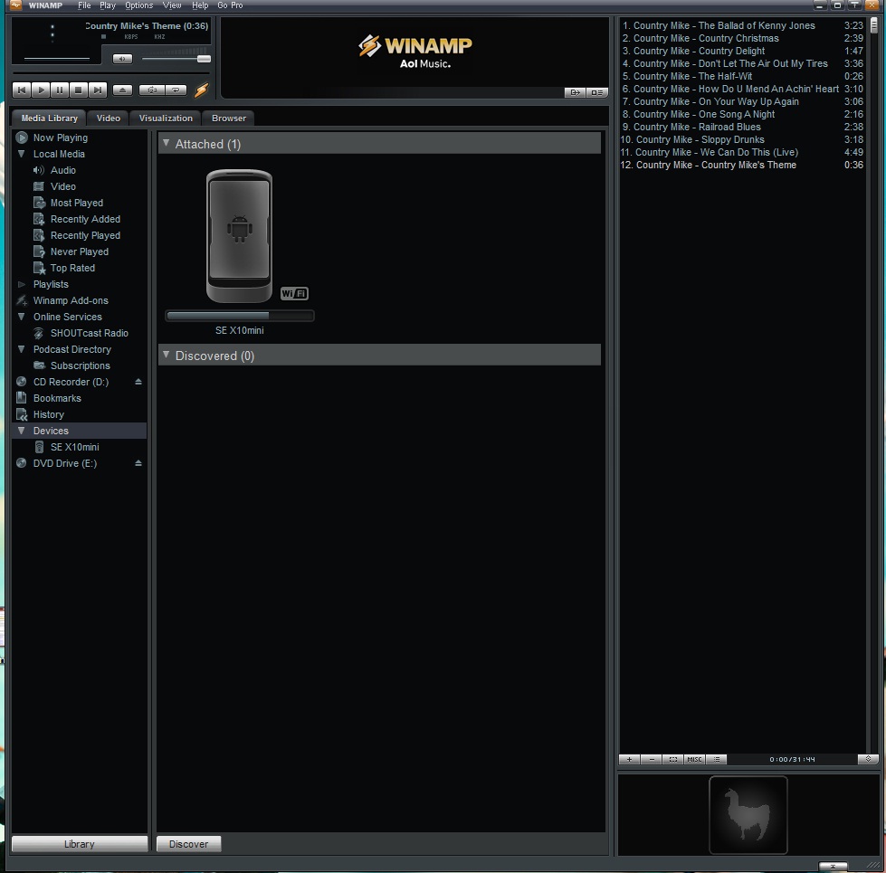Open SHOUTcast Radio service
Image resolution: width=886 pixels, height=873 pixels.
pos(89,333)
